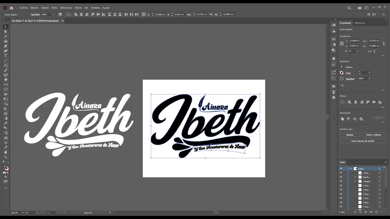Open Capas panel options menu
The width and height of the screenshot is (390, 219).
pos(386,162)
